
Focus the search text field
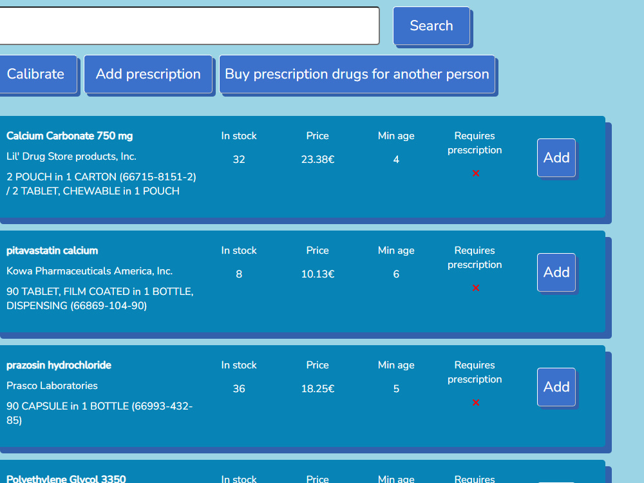pyautogui.click(x=189, y=26)
